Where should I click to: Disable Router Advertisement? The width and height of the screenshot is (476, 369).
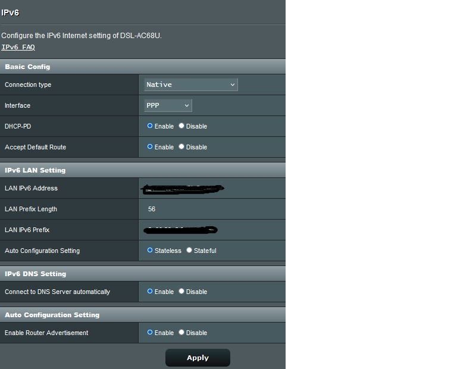[182, 333]
